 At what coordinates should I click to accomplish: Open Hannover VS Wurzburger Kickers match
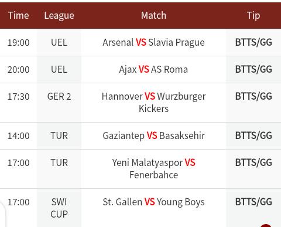coord(153,103)
